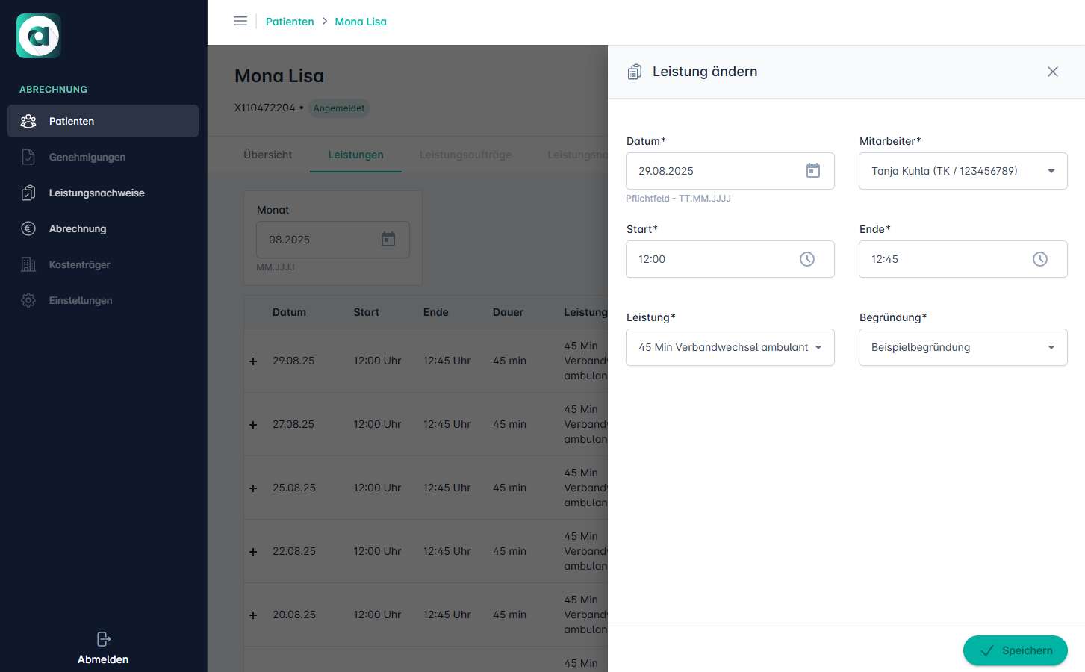This screenshot has height=672, width=1085.
Task: Toggle the hamburger menu icon
Action: point(240,22)
